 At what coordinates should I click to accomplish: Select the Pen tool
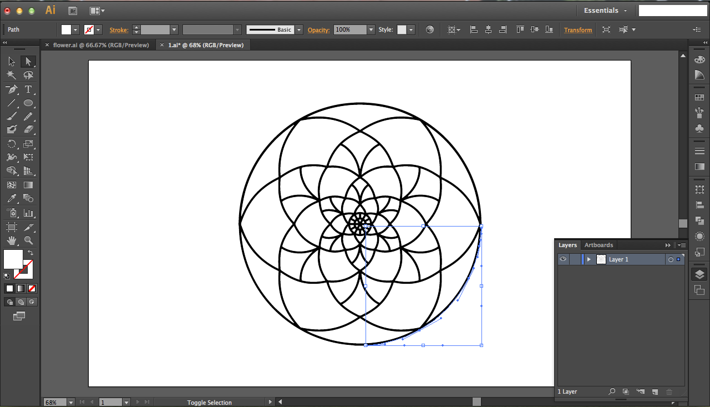click(x=11, y=89)
